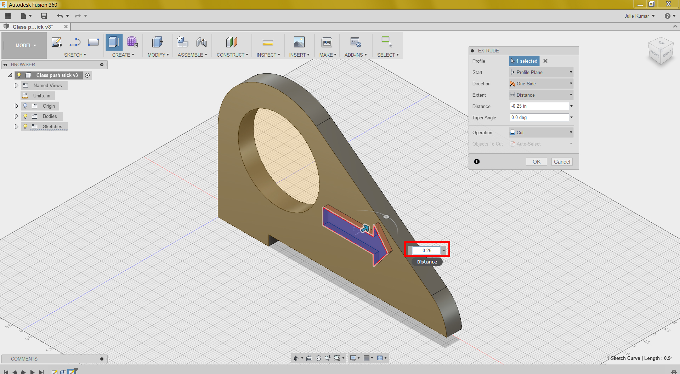Toggle visibility bulb for Class push stick v3
Screen dimensions: 680x374
point(19,75)
